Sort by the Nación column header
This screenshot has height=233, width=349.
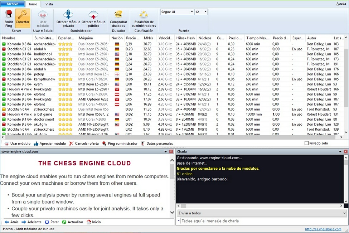point(117,38)
